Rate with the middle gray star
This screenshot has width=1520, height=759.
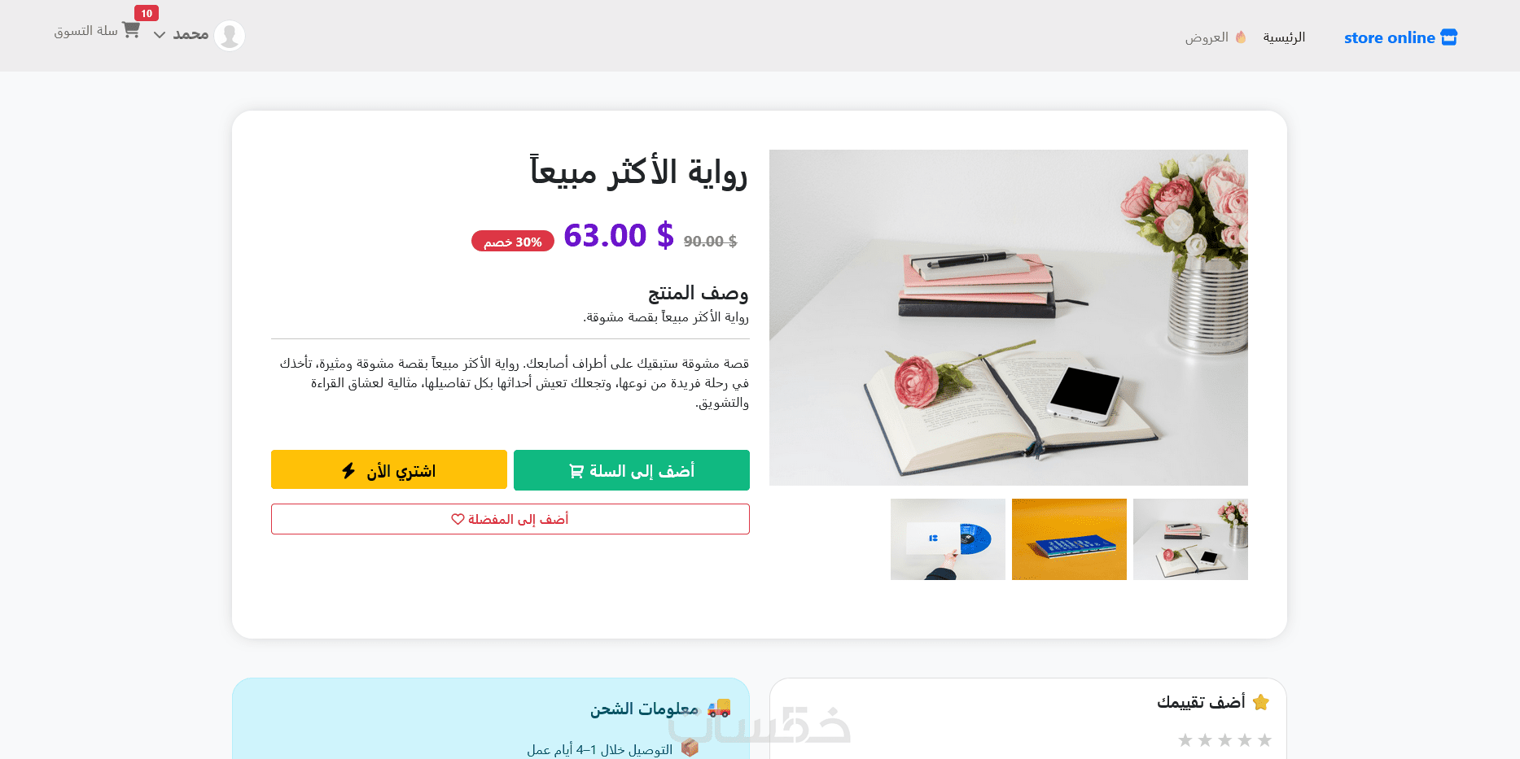tap(1225, 739)
